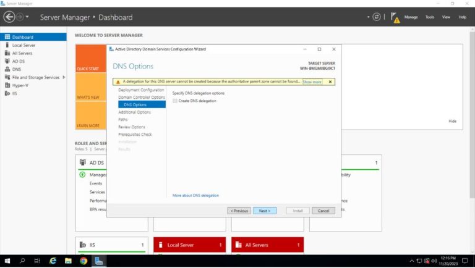Image resolution: width=475 pixels, height=268 pixels.
Task: Go to Domain Controller Options wizard step
Action: pos(142,97)
